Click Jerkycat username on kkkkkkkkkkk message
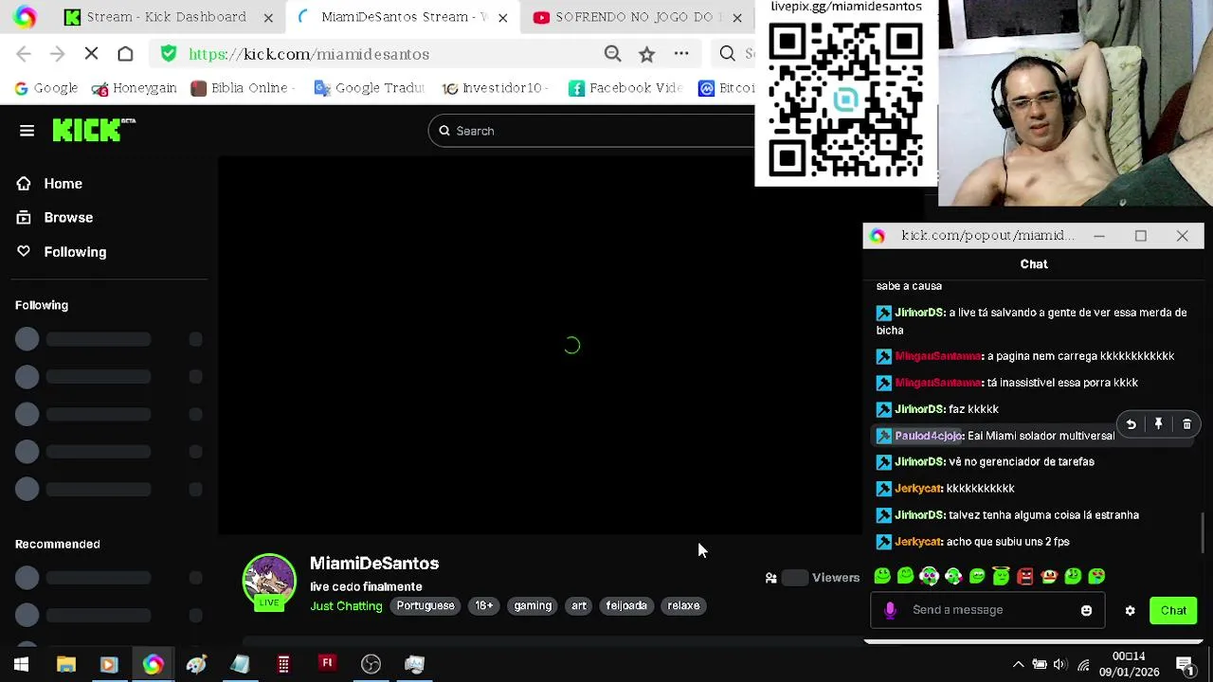The width and height of the screenshot is (1213, 682). (918, 489)
